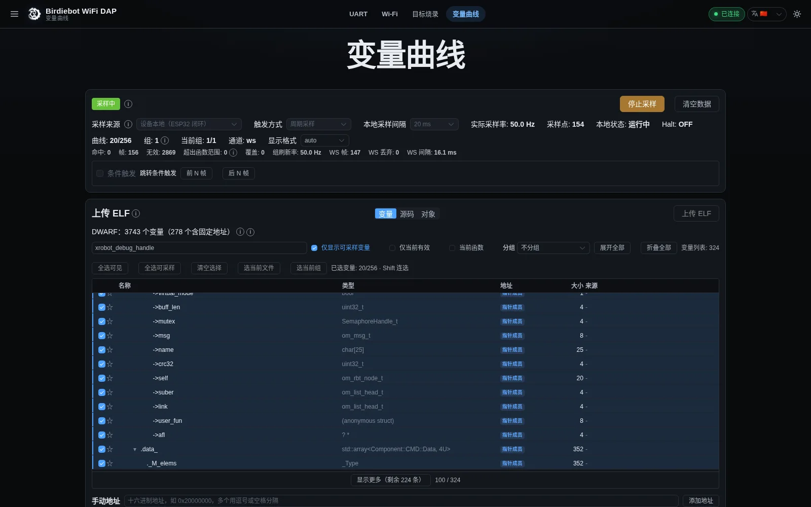Switch to the 目标烧录 tab
The height and width of the screenshot is (507, 811).
[425, 14]
